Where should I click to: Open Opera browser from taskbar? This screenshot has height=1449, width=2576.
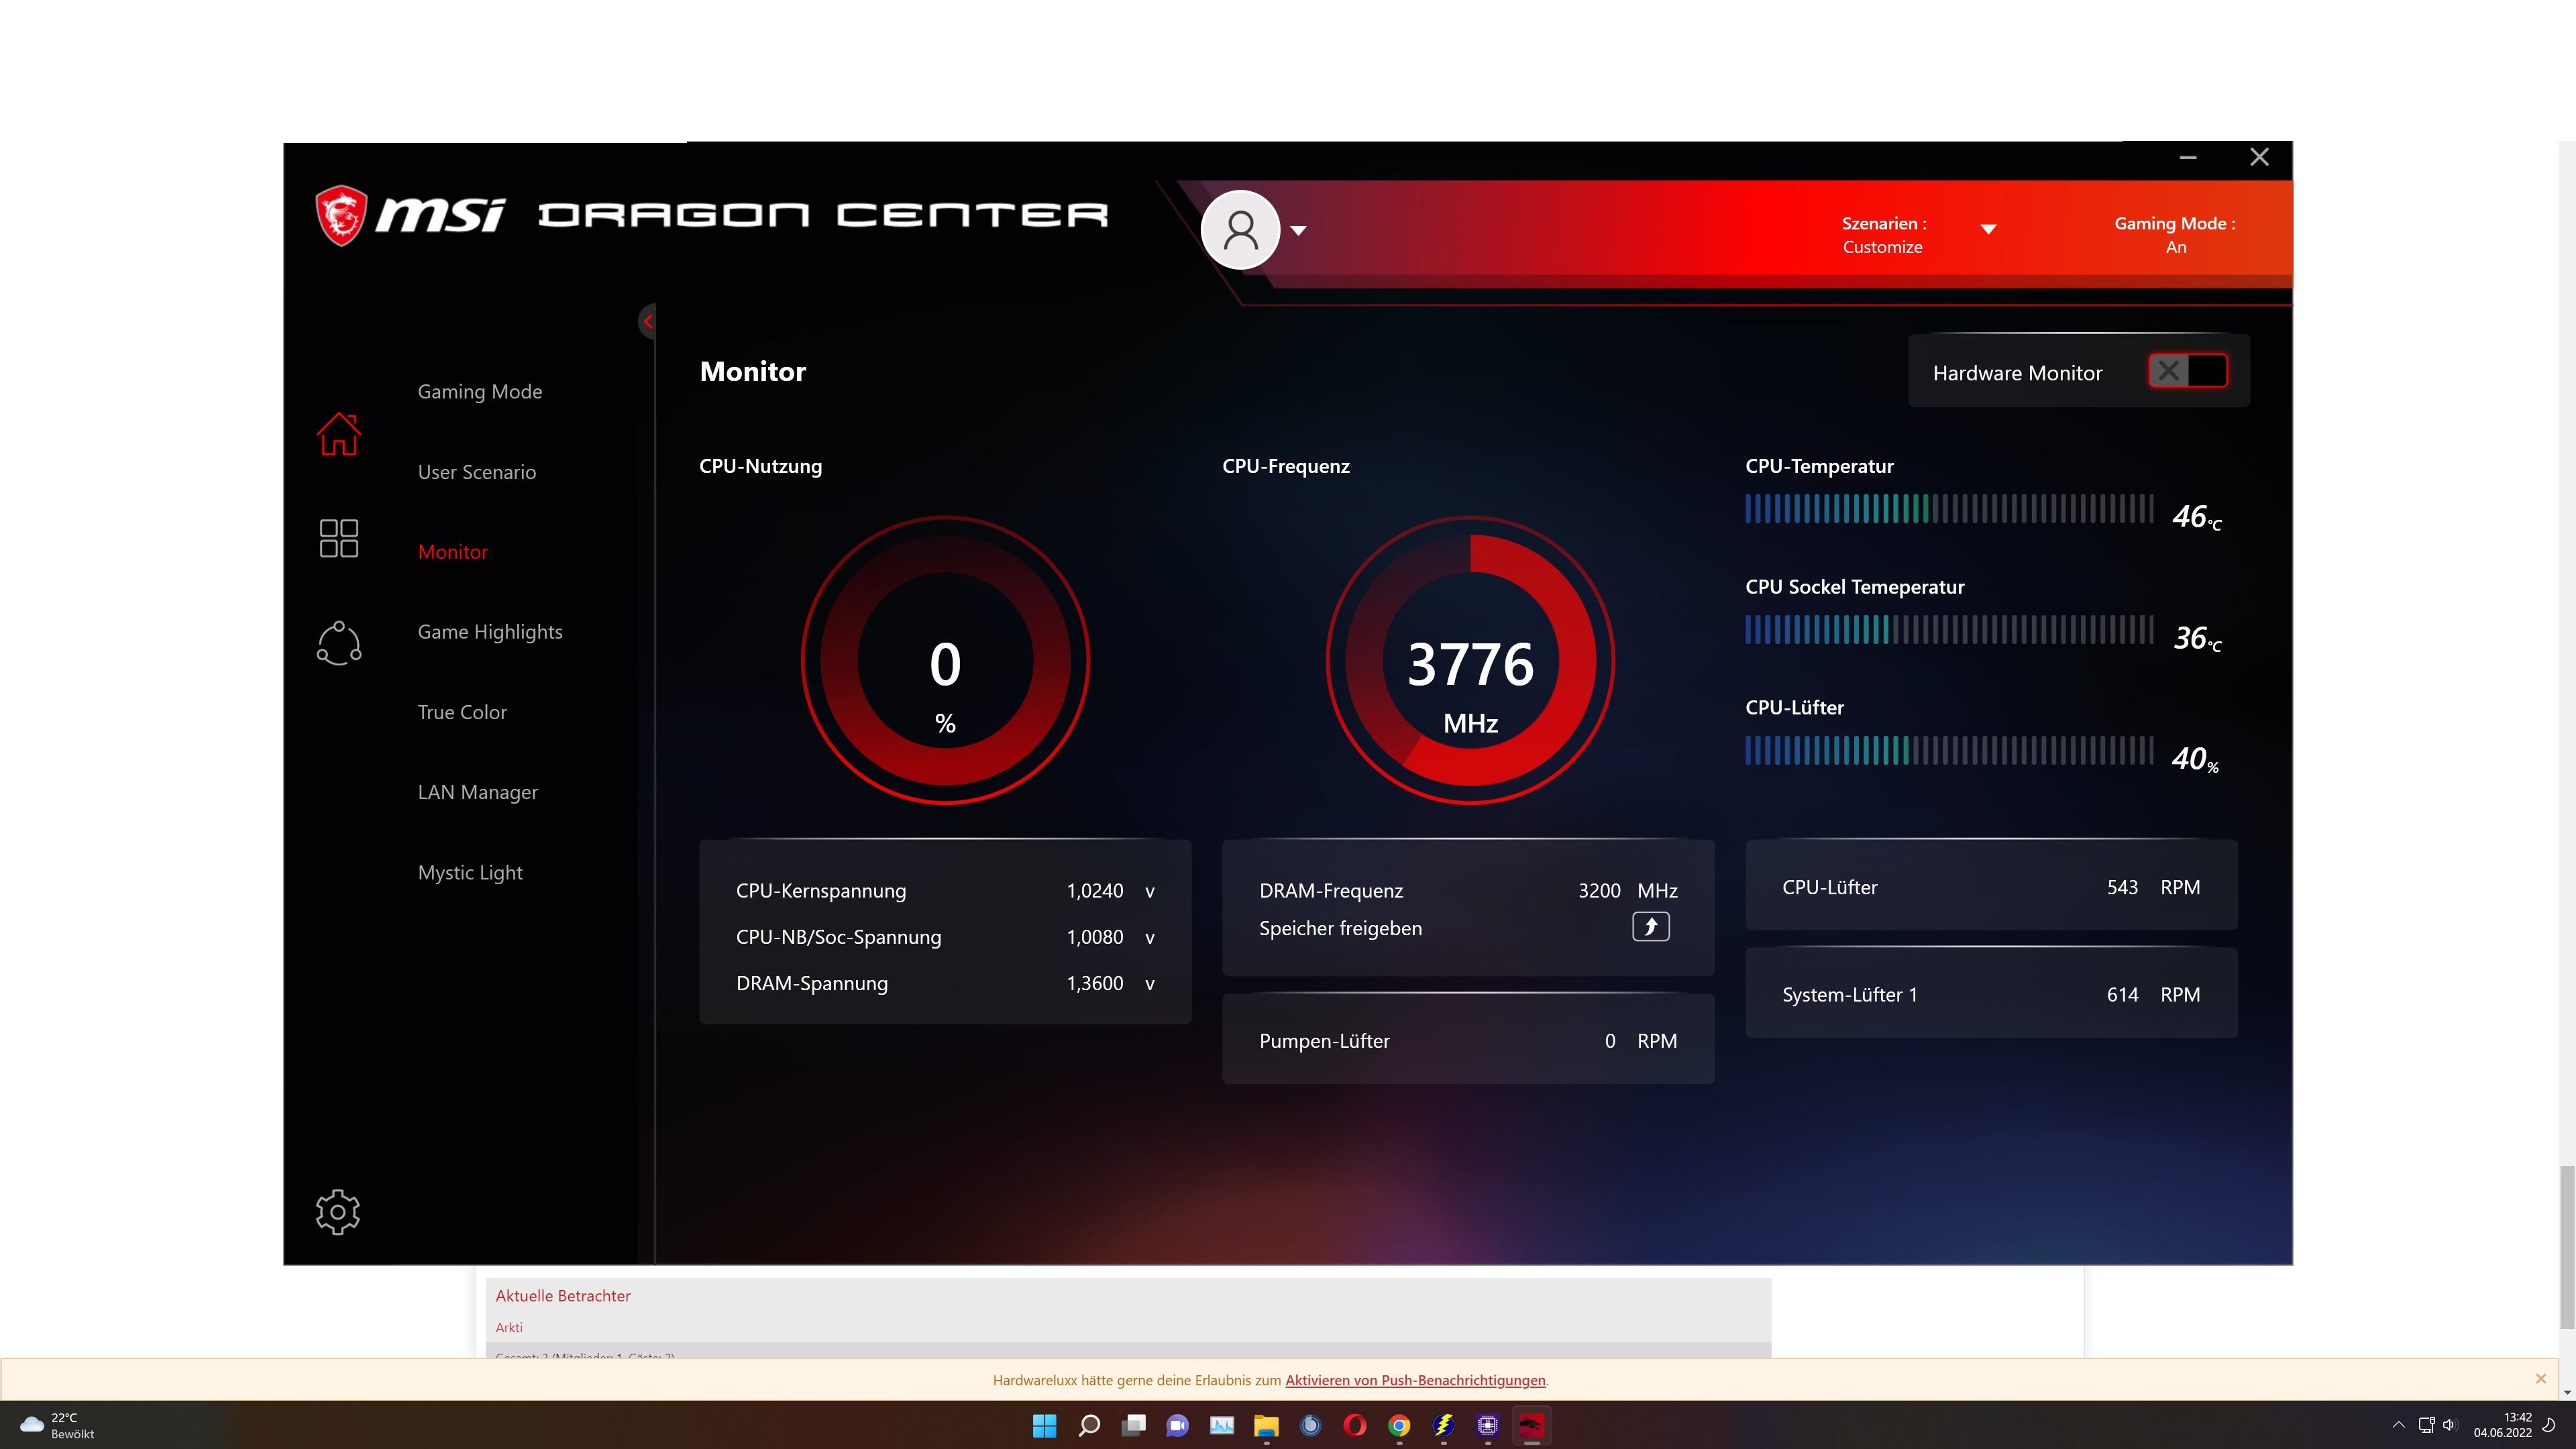[x=1355, y=1425]
